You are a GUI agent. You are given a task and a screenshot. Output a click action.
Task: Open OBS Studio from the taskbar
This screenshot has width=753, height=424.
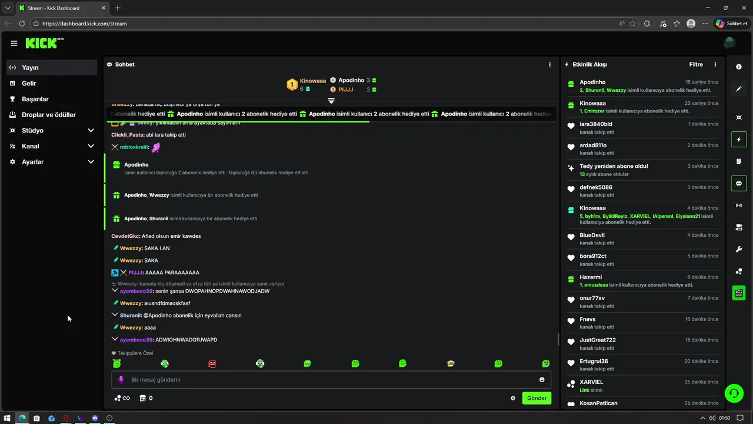coord(109,418)
